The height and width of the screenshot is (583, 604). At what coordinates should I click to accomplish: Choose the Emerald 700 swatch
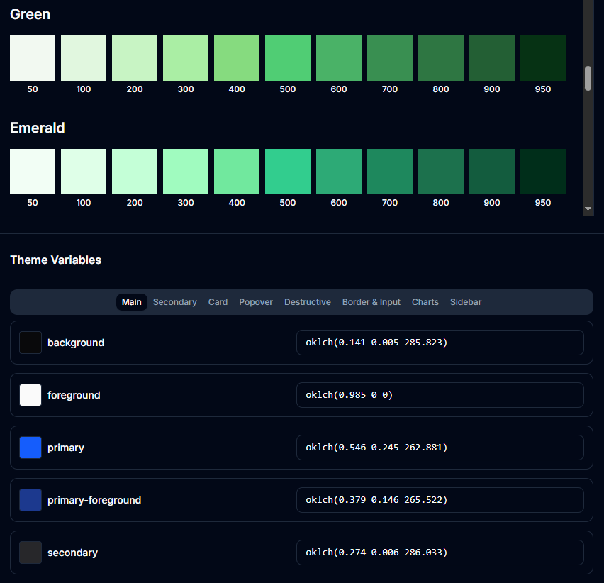pos(390,172)
